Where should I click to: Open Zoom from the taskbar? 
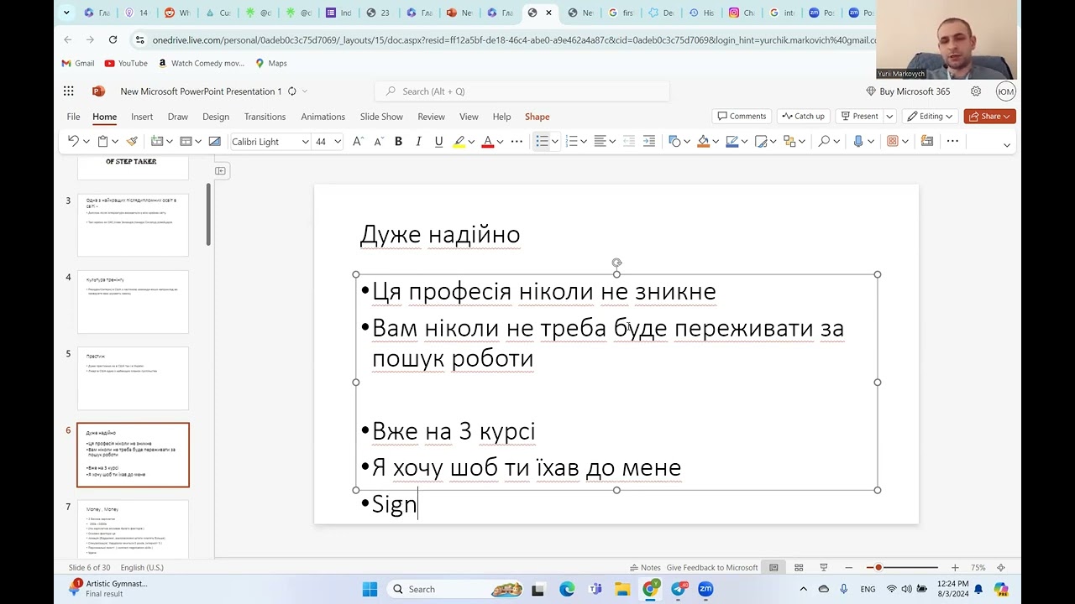pyautogui.click(x=705, y=589)
